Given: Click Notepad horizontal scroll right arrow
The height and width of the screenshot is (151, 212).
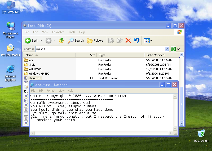Looking at the screenshot, I should click(x=170, y=133).
